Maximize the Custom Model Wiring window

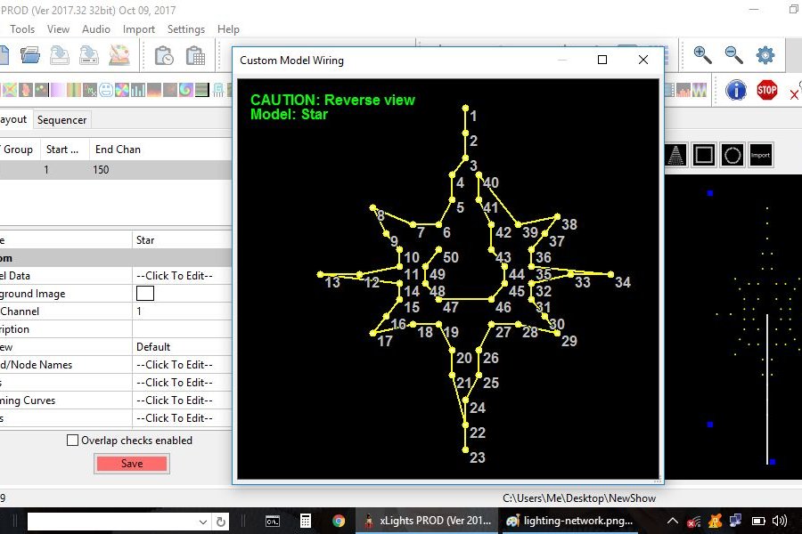coord(602,60)
